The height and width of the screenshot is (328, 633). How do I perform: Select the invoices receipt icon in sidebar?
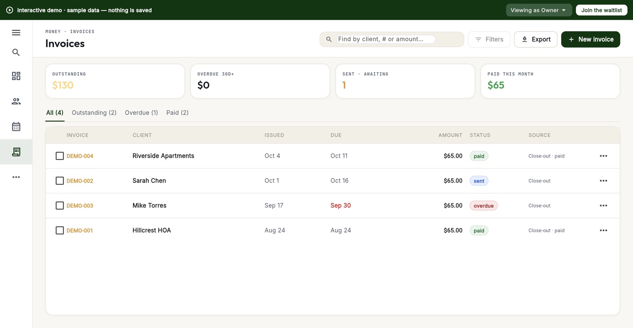pos(16,152)
